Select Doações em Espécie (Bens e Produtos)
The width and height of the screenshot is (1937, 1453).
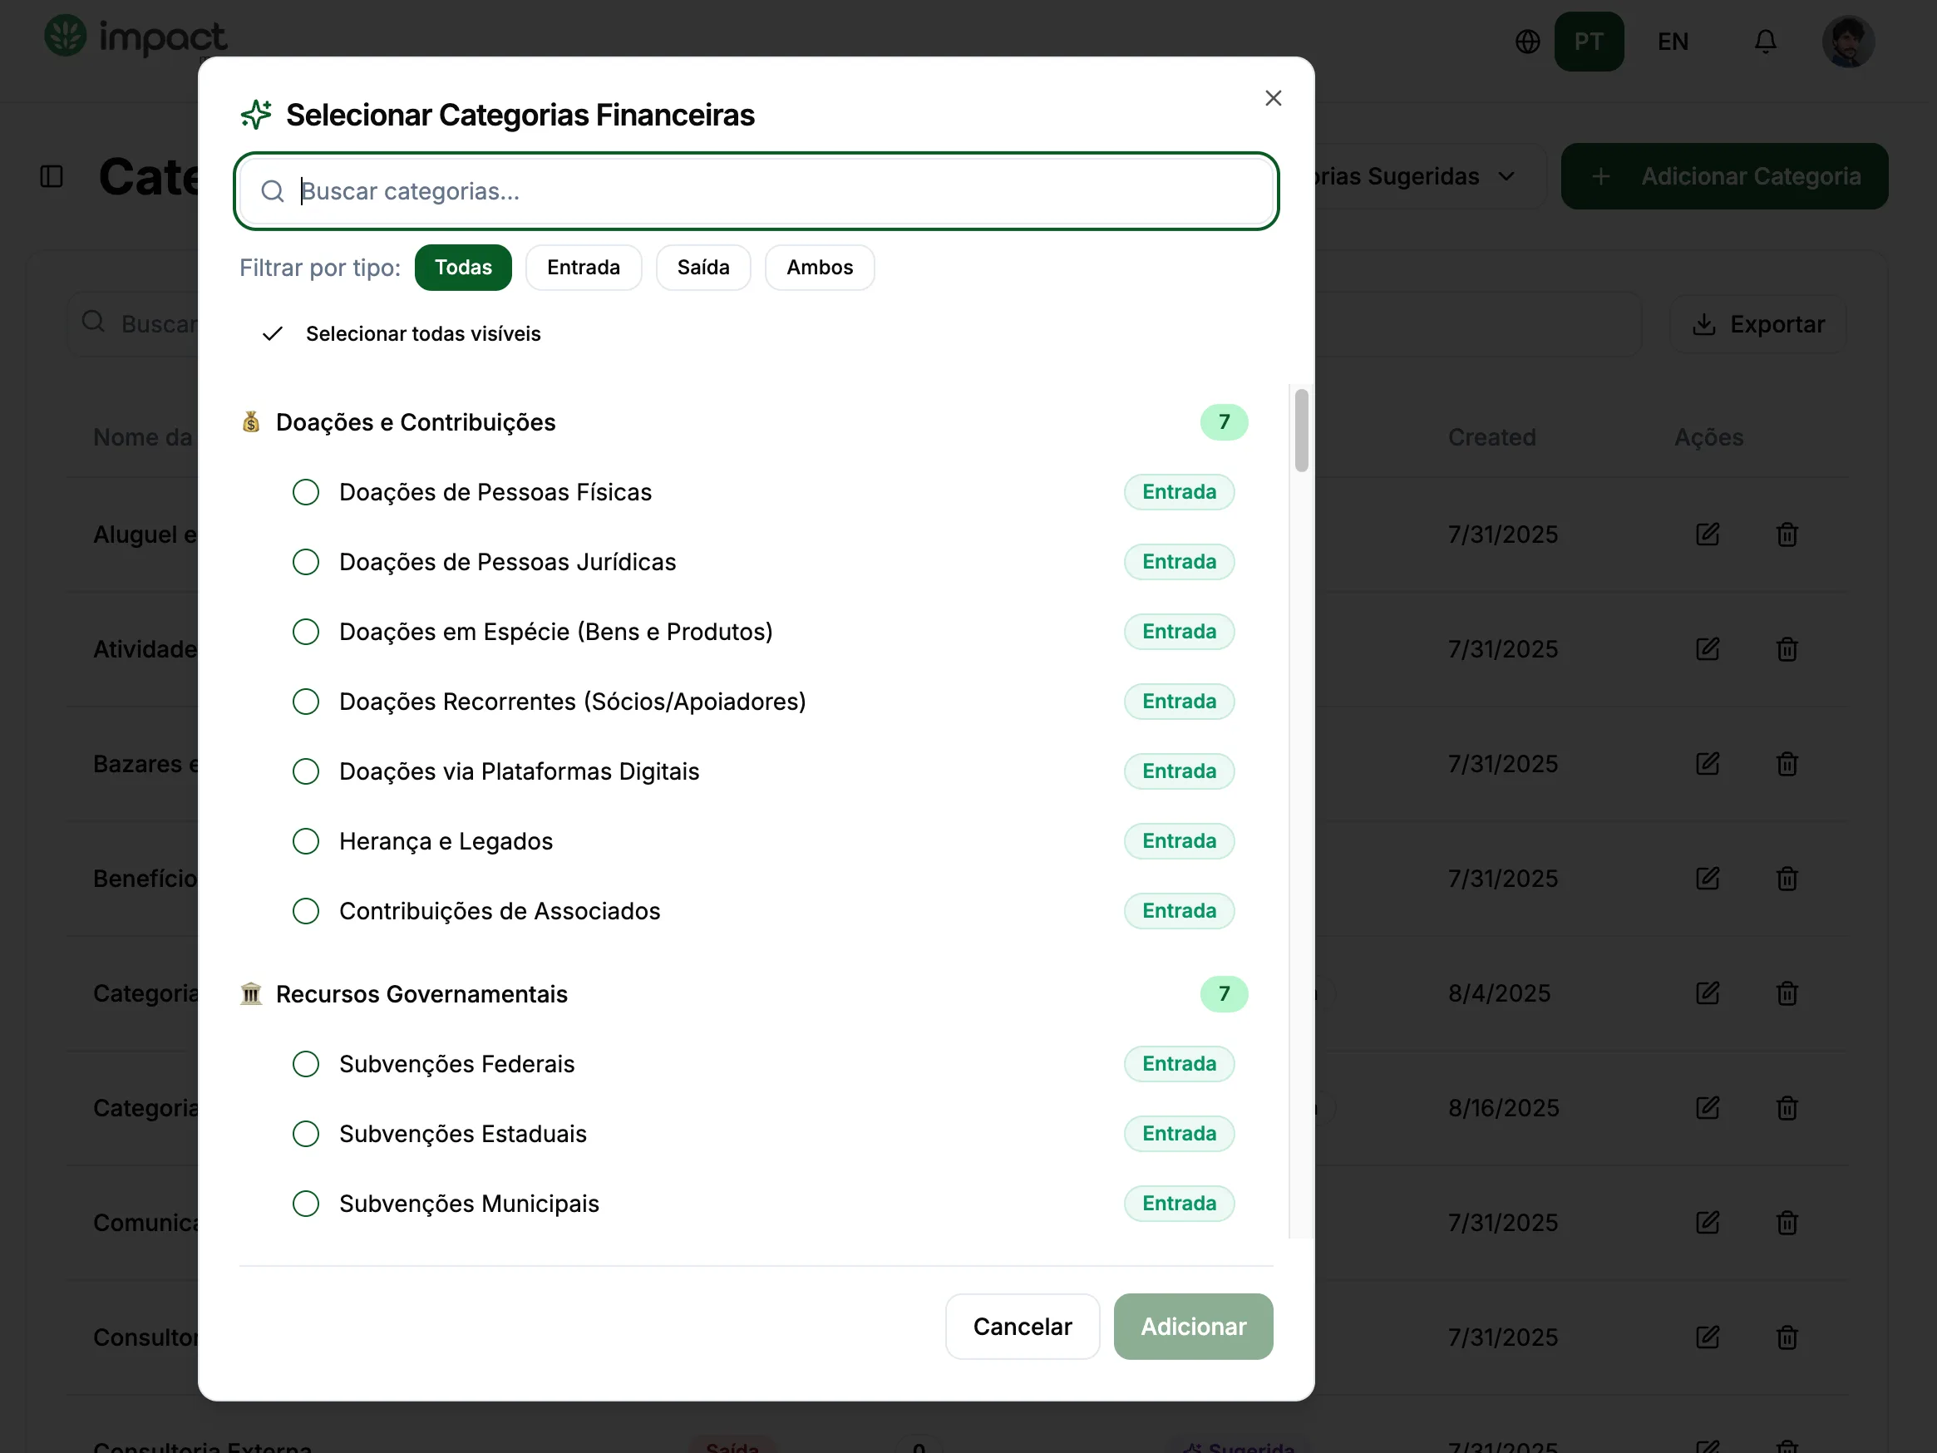point(306,632)
